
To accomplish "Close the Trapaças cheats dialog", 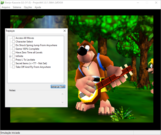I will [64, 31].
